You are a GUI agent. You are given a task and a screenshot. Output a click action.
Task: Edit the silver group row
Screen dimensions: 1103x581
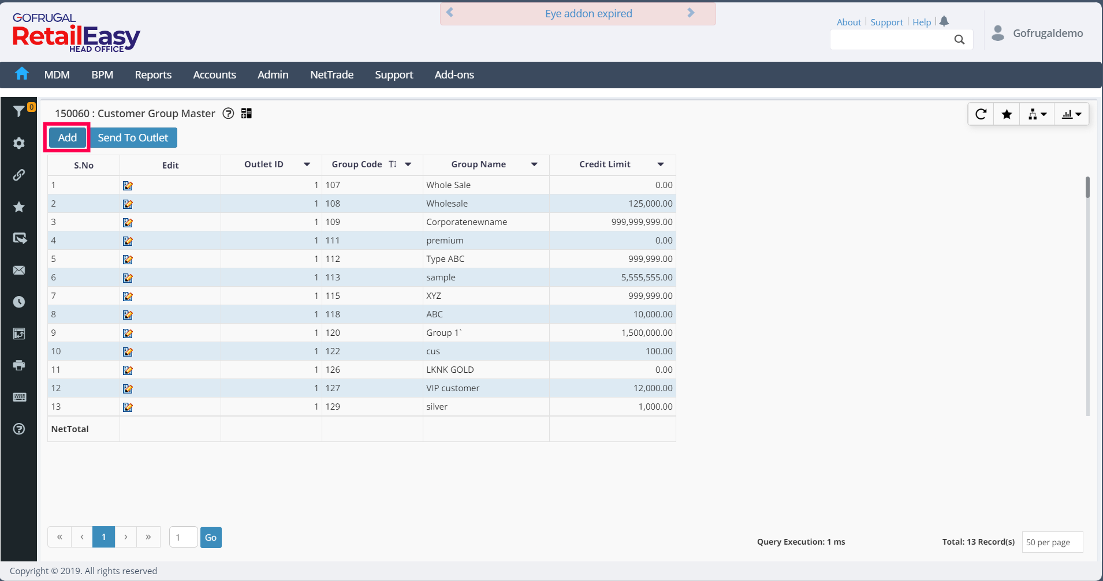tap(128, 407)
